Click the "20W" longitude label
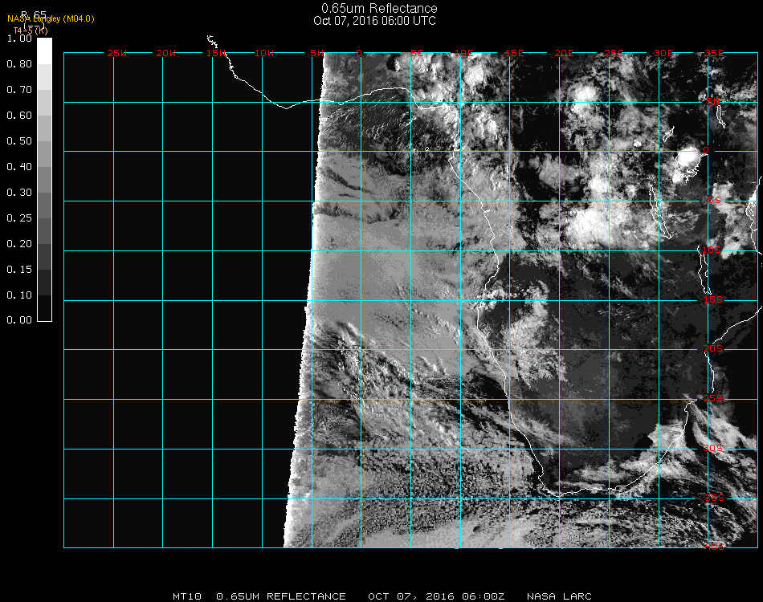 (x=166, y=53)
